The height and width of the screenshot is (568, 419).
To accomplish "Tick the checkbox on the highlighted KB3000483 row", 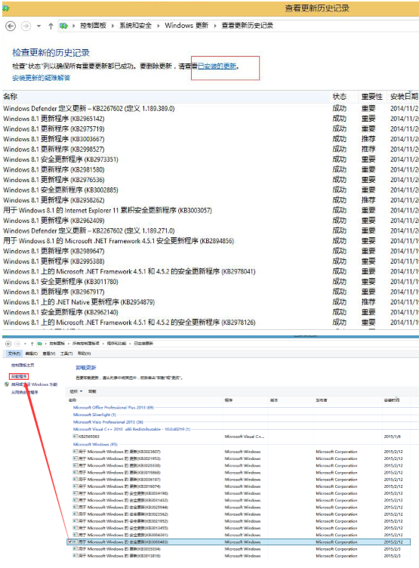I will click(x=69, y=542).
